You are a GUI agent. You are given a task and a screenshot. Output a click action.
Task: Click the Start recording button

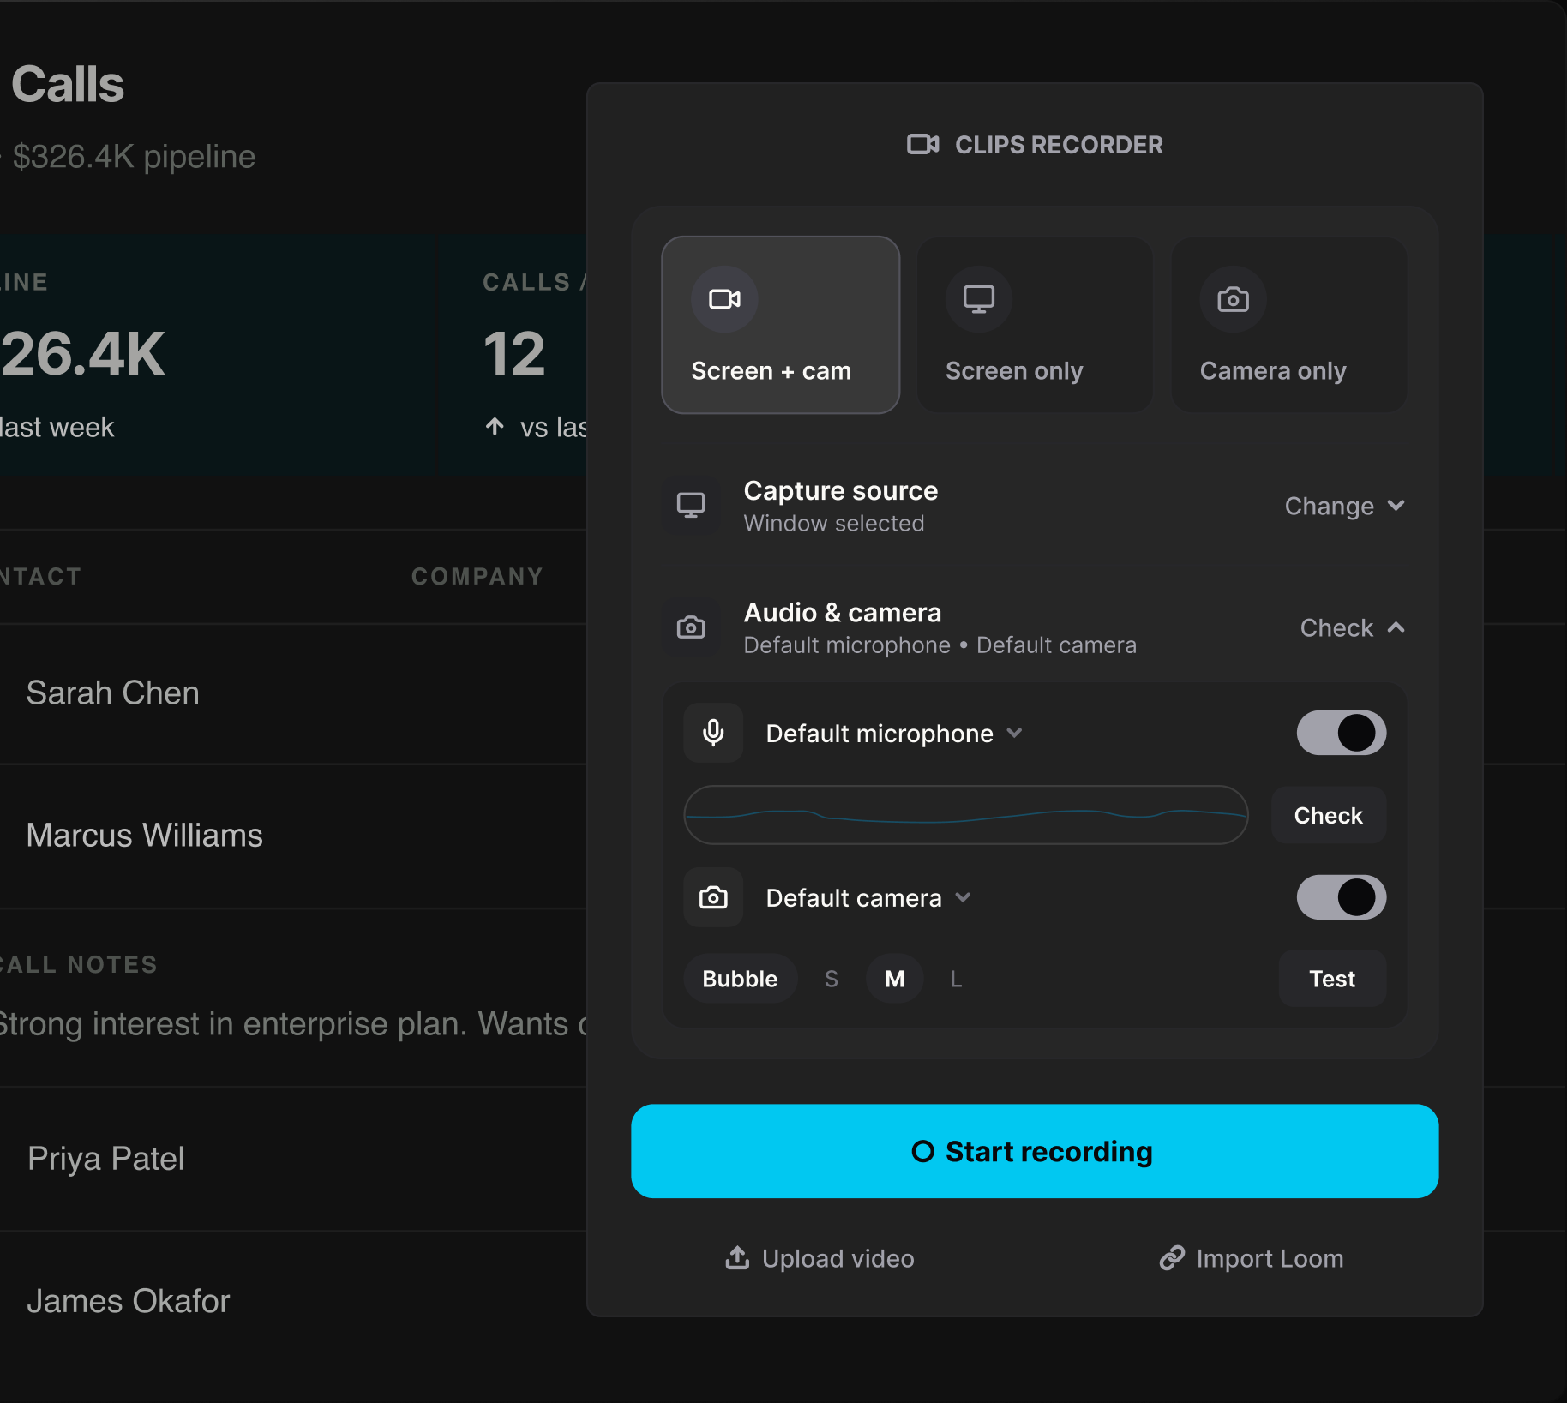click(1035, 1151)
